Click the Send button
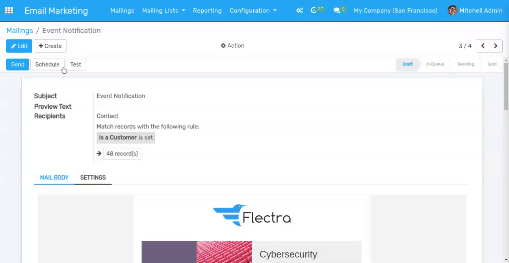The height and width of the screenshot is (263, 509). click(x=18, y=65)
